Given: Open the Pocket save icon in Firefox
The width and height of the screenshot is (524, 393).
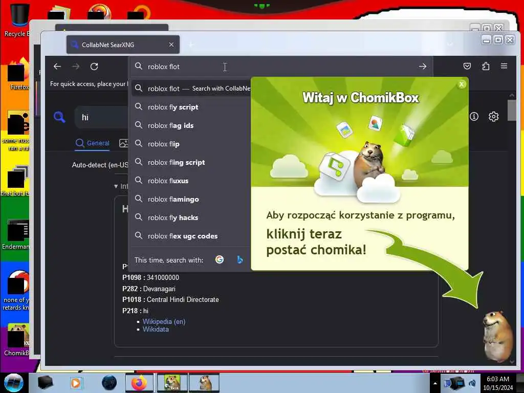Looking at the screenshot, I should click(467, 66).
